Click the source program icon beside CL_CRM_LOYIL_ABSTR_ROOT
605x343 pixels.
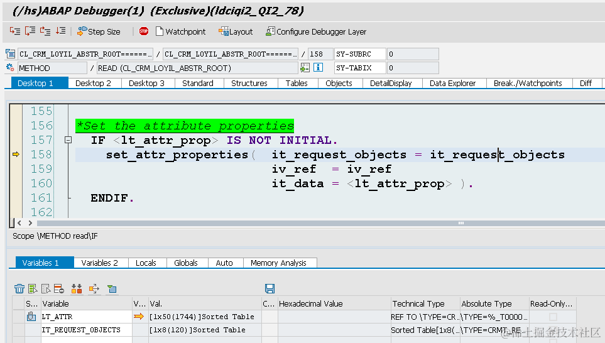[x=11, y=54]
